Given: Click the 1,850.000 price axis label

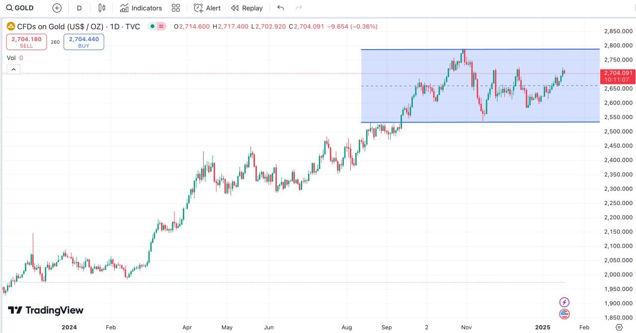Looking at the screenshot, I should click(x=618, y=318).
